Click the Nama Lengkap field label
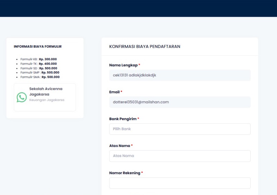 coord(123,65)
